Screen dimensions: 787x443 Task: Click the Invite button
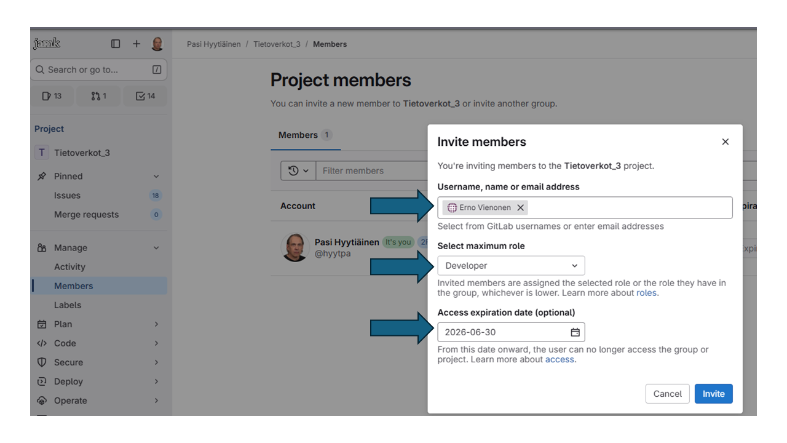click(713, 394)
